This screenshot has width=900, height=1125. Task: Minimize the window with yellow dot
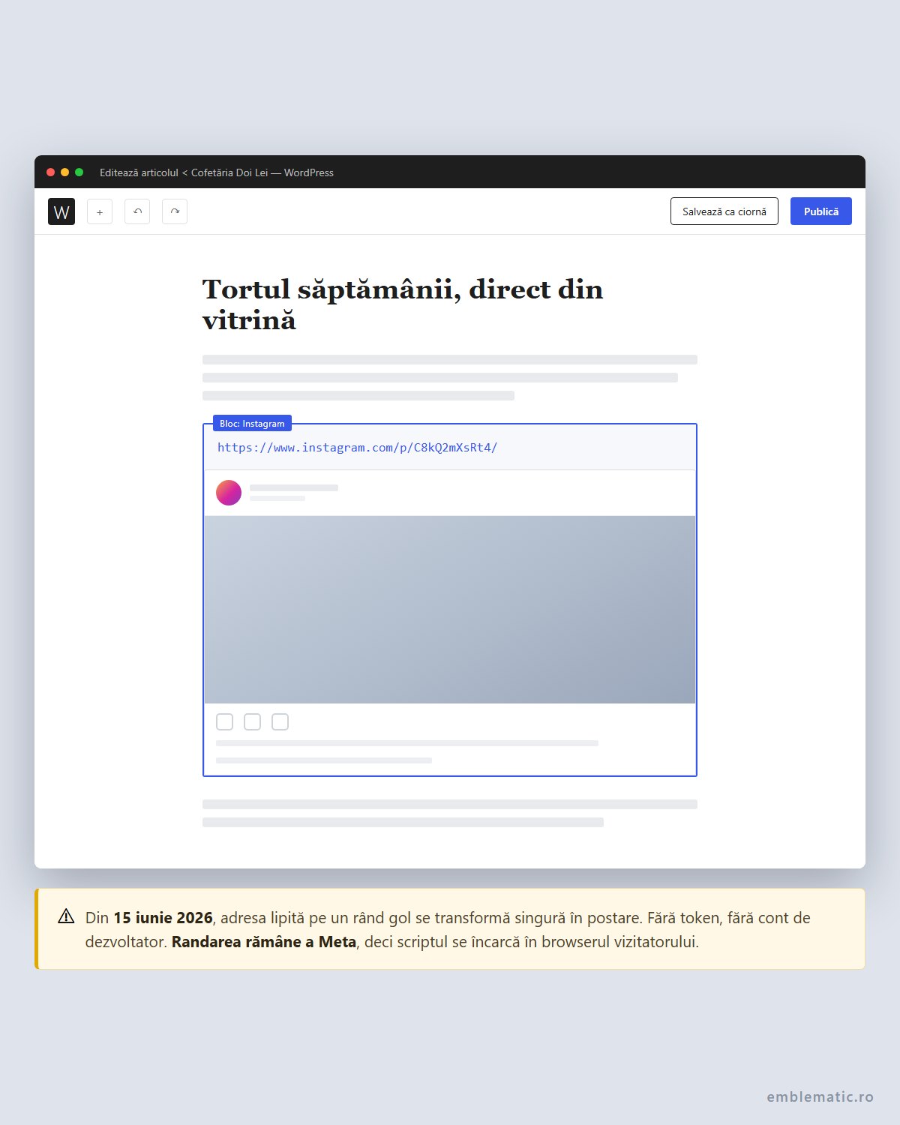coord(65,172)
